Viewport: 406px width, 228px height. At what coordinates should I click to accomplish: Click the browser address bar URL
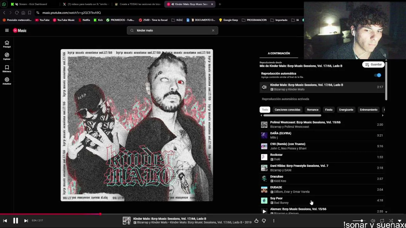(x=72, y=13)
